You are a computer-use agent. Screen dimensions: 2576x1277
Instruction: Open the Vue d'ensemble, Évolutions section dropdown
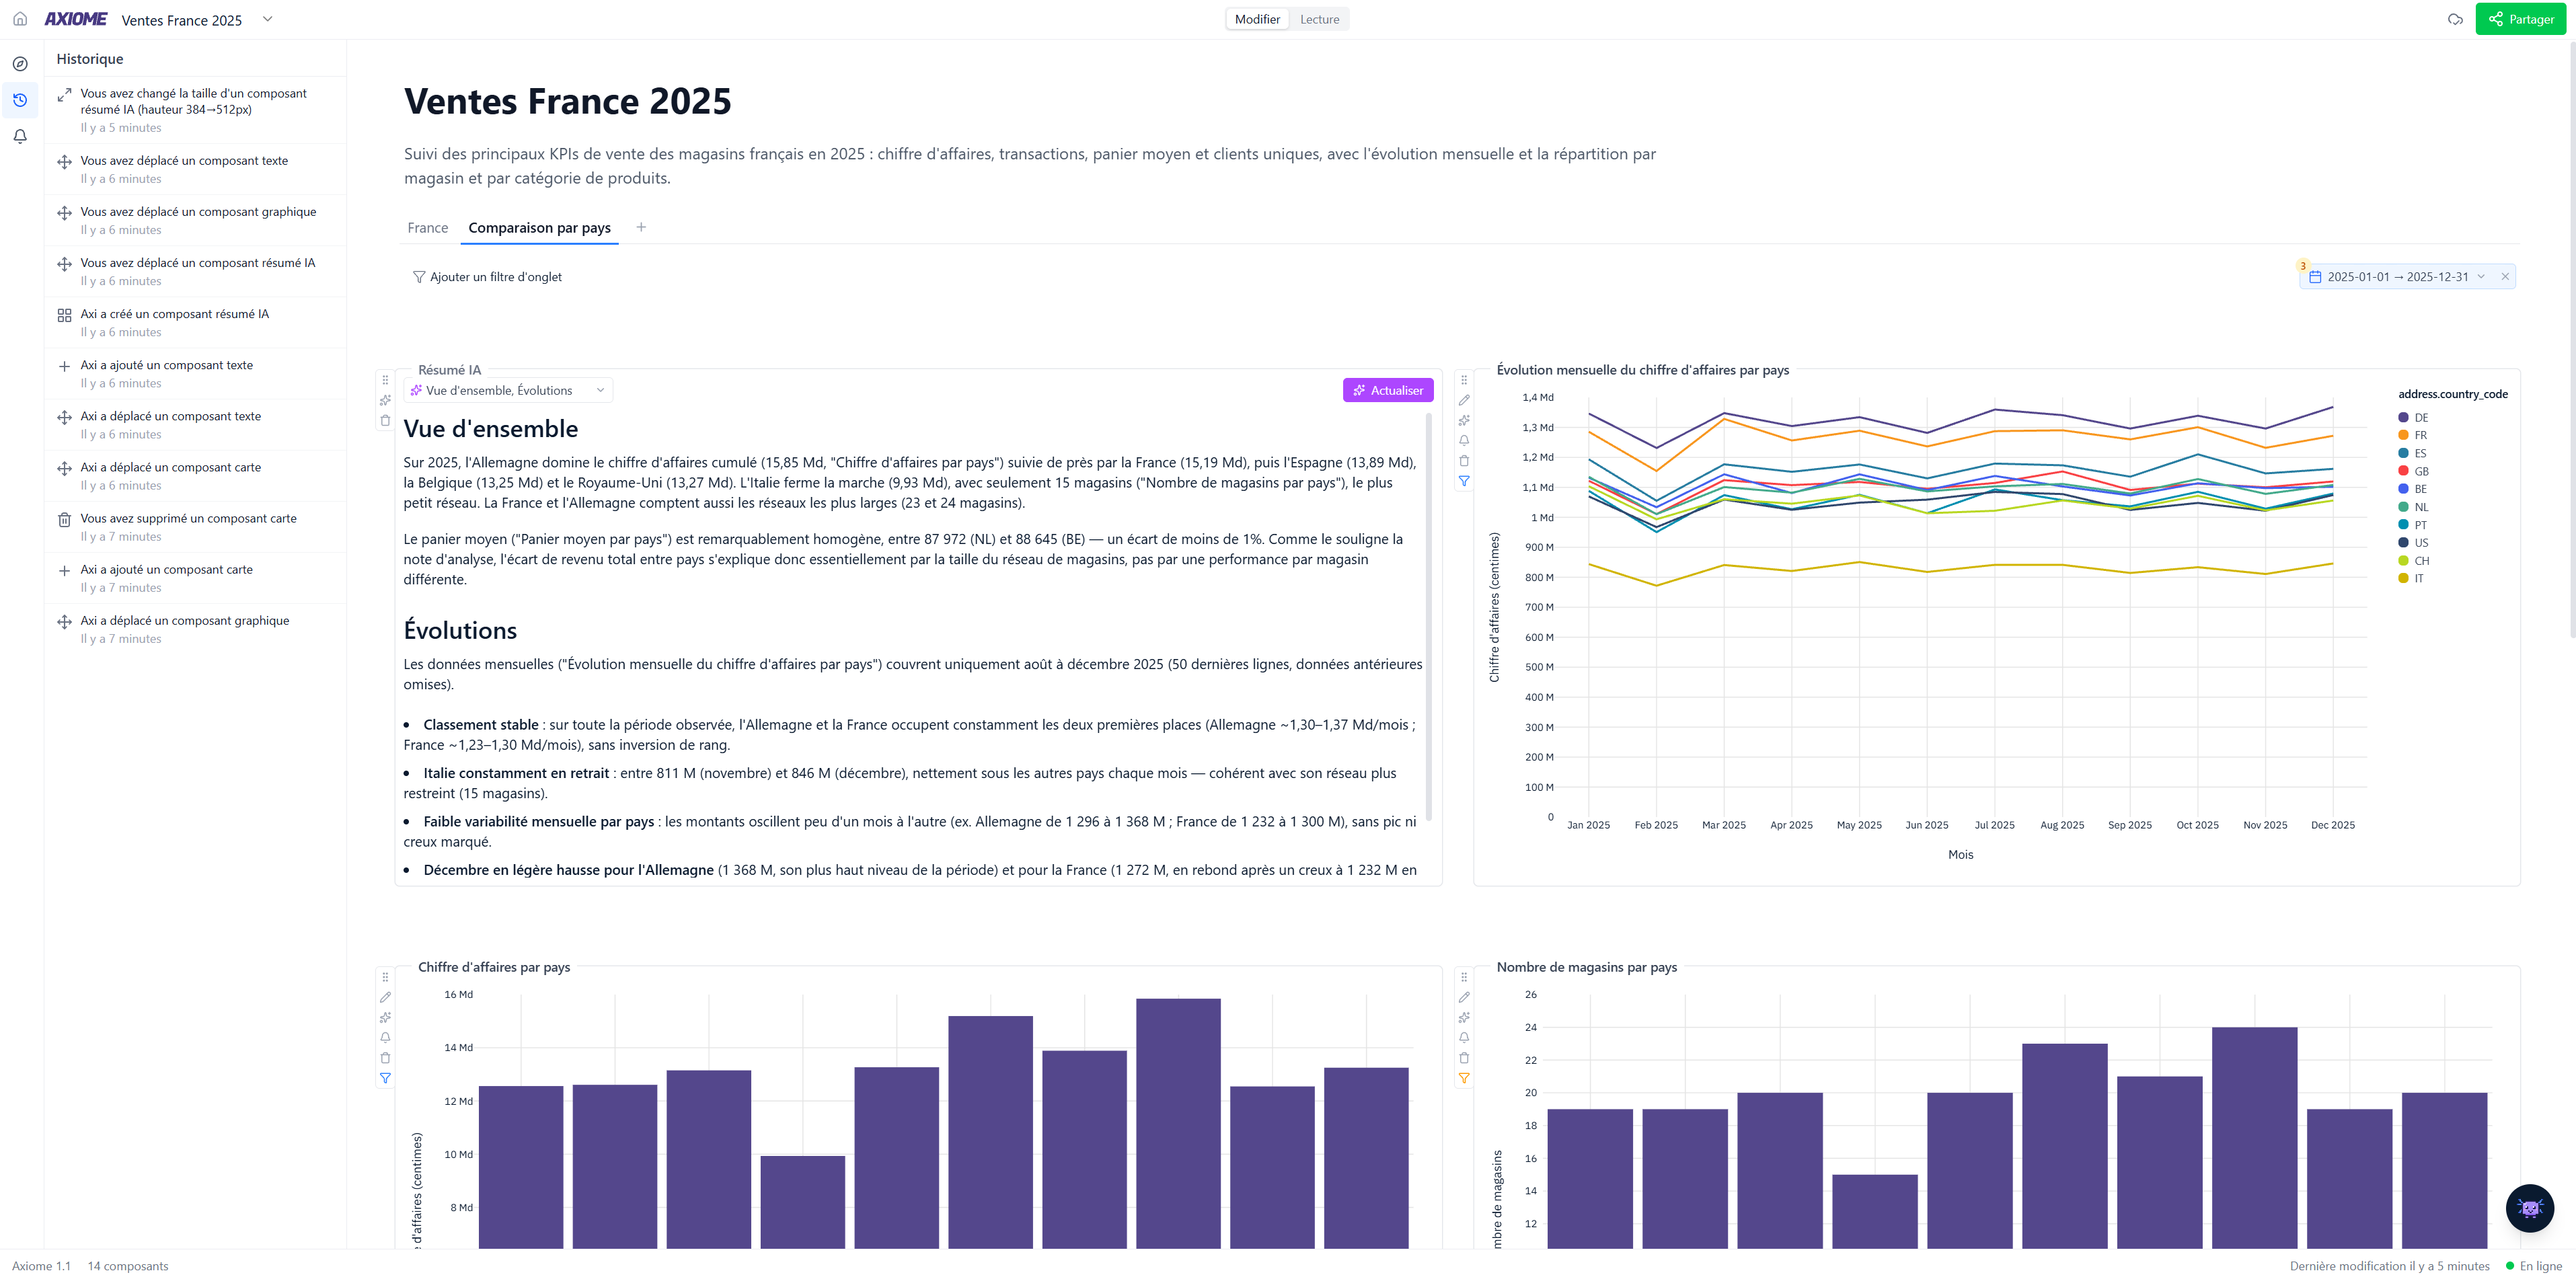pyautogui.click(x=508, y=390)
